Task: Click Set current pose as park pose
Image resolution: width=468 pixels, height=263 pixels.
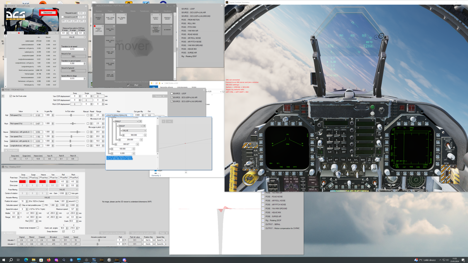Action: click(142, 233)
